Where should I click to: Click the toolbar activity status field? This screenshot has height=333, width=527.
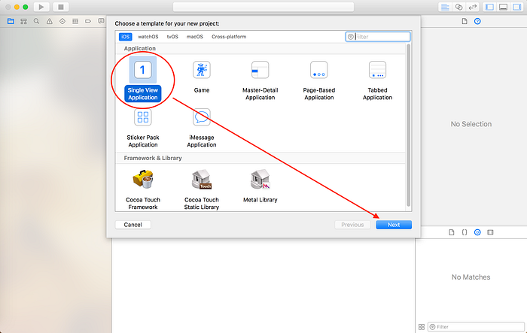pyautogui.click(x=263, y=7)
